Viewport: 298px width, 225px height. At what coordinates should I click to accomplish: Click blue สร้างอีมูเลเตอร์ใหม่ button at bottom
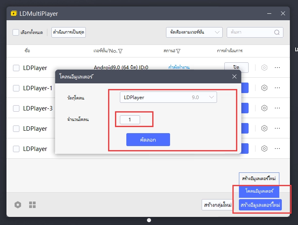point(260,205)
